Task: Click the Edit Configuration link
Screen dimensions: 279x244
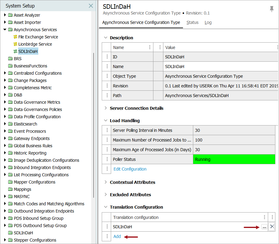Action: pyautogui.click(x=130, y=169)
